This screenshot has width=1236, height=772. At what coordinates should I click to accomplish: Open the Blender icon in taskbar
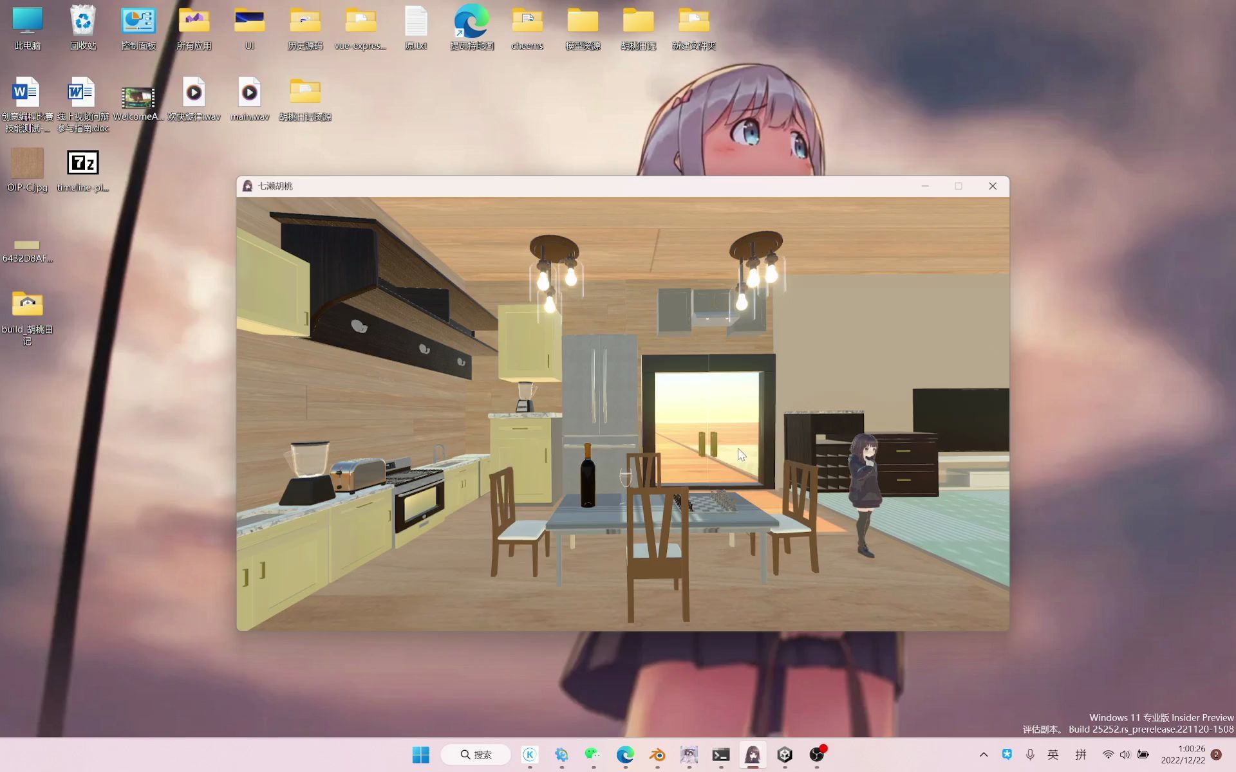point(657,755)
